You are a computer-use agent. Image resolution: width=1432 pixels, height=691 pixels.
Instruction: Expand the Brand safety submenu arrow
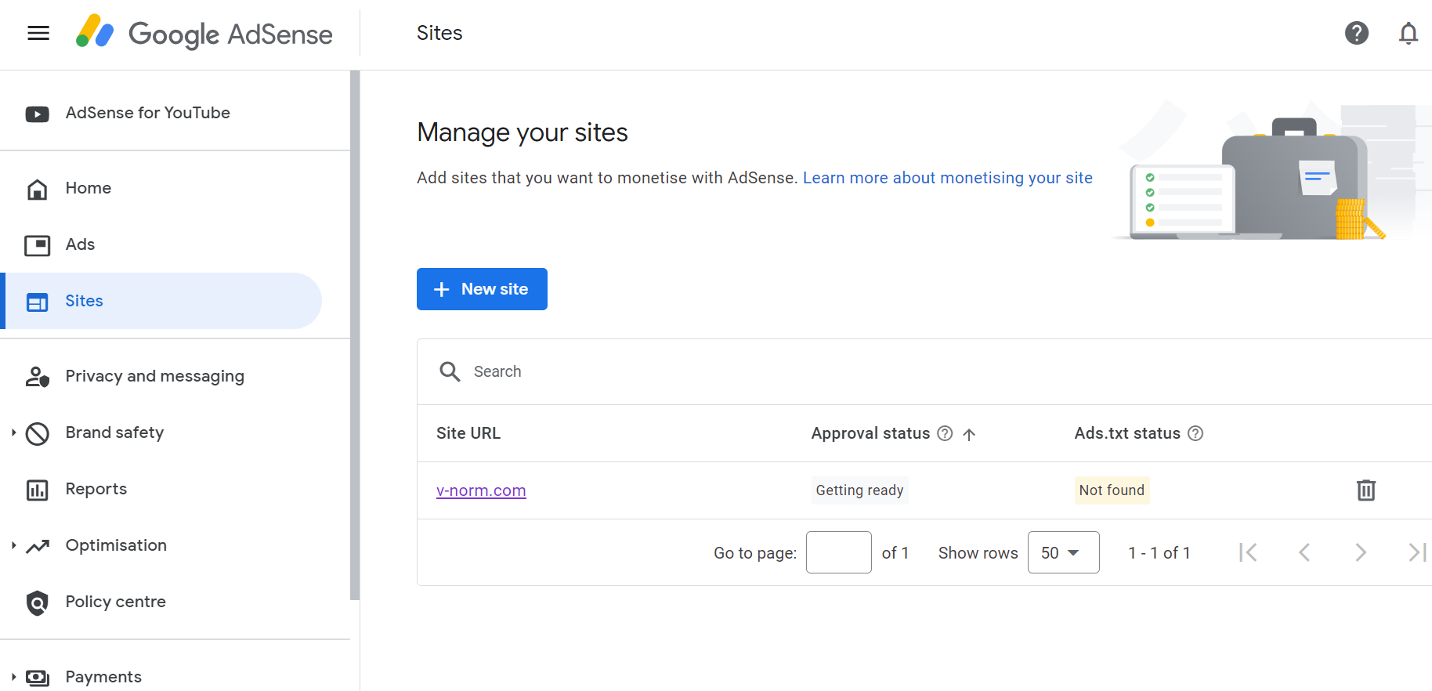click(x=13, y=432)
